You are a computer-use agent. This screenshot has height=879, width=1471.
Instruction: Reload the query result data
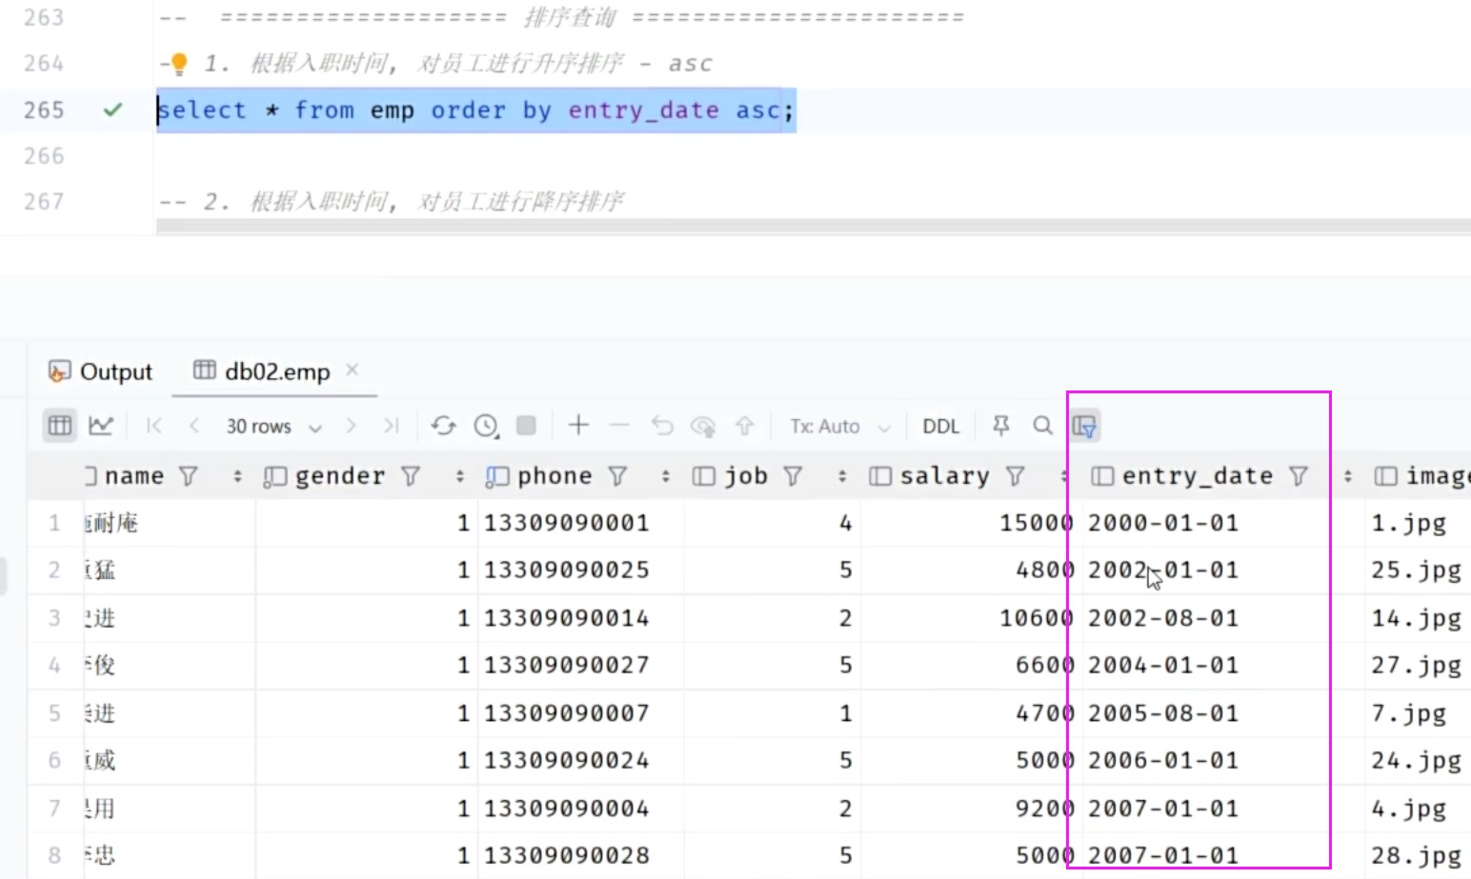click(x=443, y=426)
